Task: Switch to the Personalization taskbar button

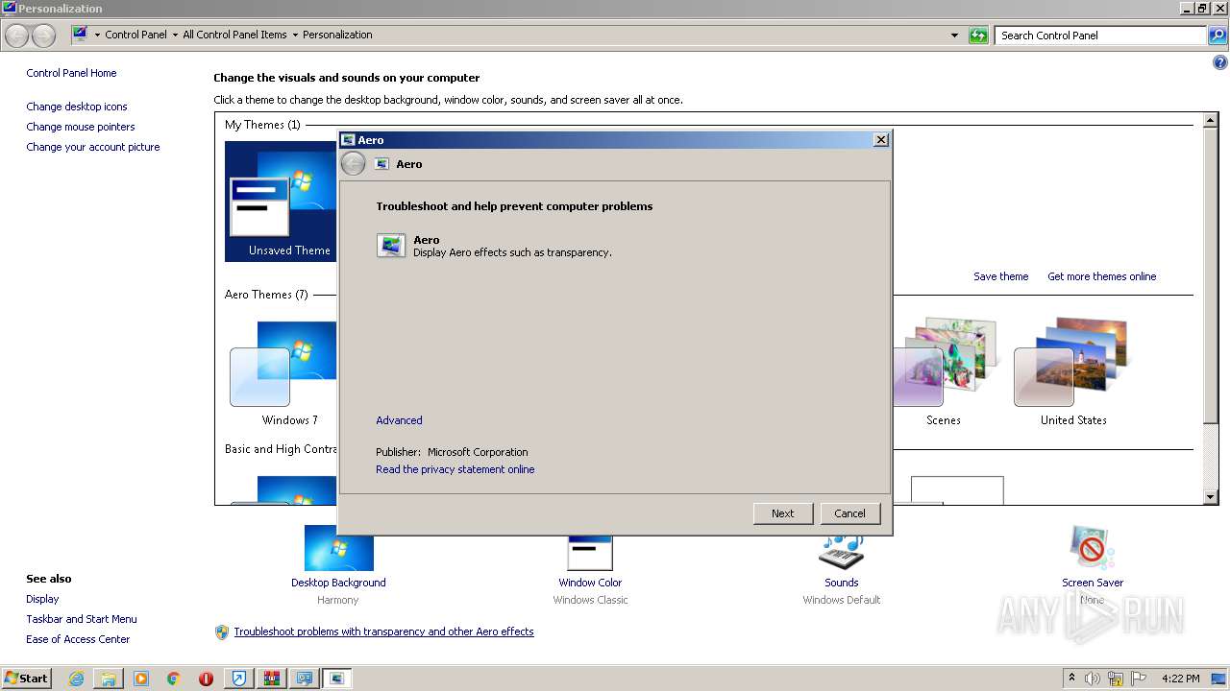Action: click(305, 679)
